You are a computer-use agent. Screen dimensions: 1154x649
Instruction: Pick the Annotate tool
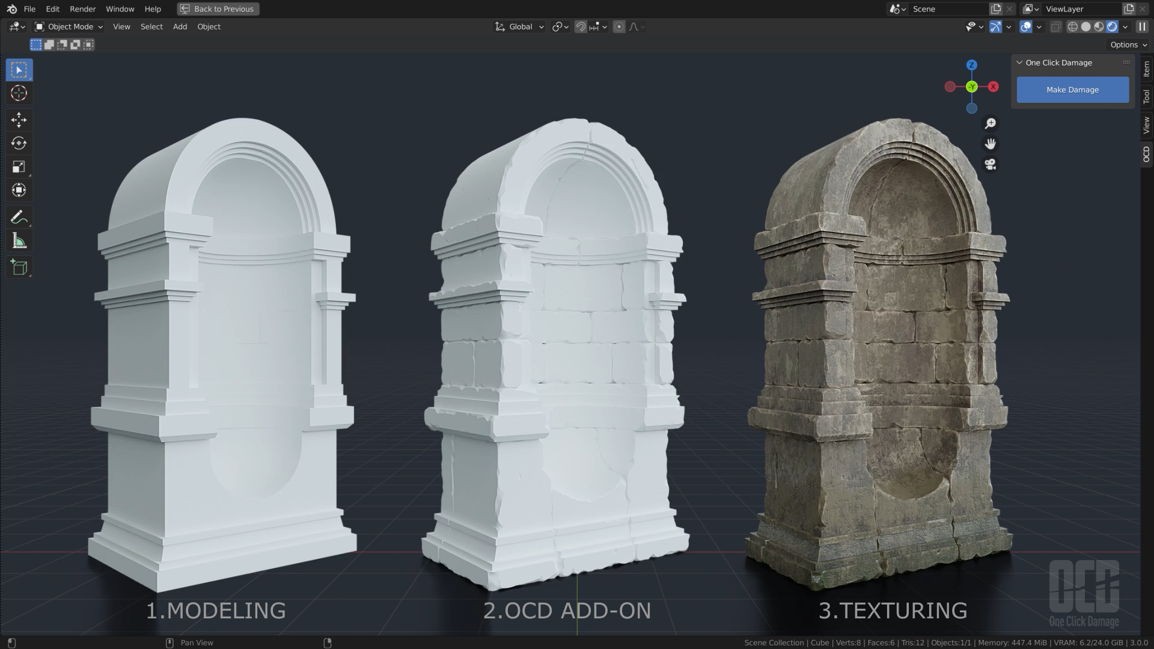19,217
